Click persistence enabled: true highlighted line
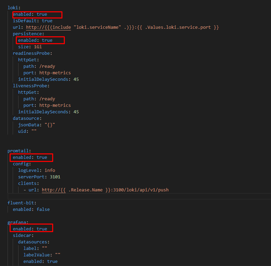Screen dimensions: 271x266 (40, 40)
